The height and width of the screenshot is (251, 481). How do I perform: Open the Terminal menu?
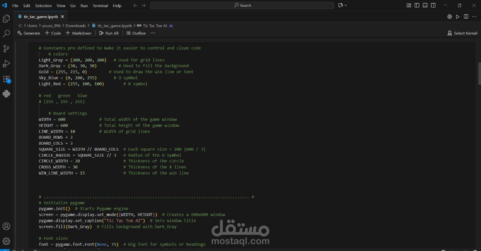[100, 6]
